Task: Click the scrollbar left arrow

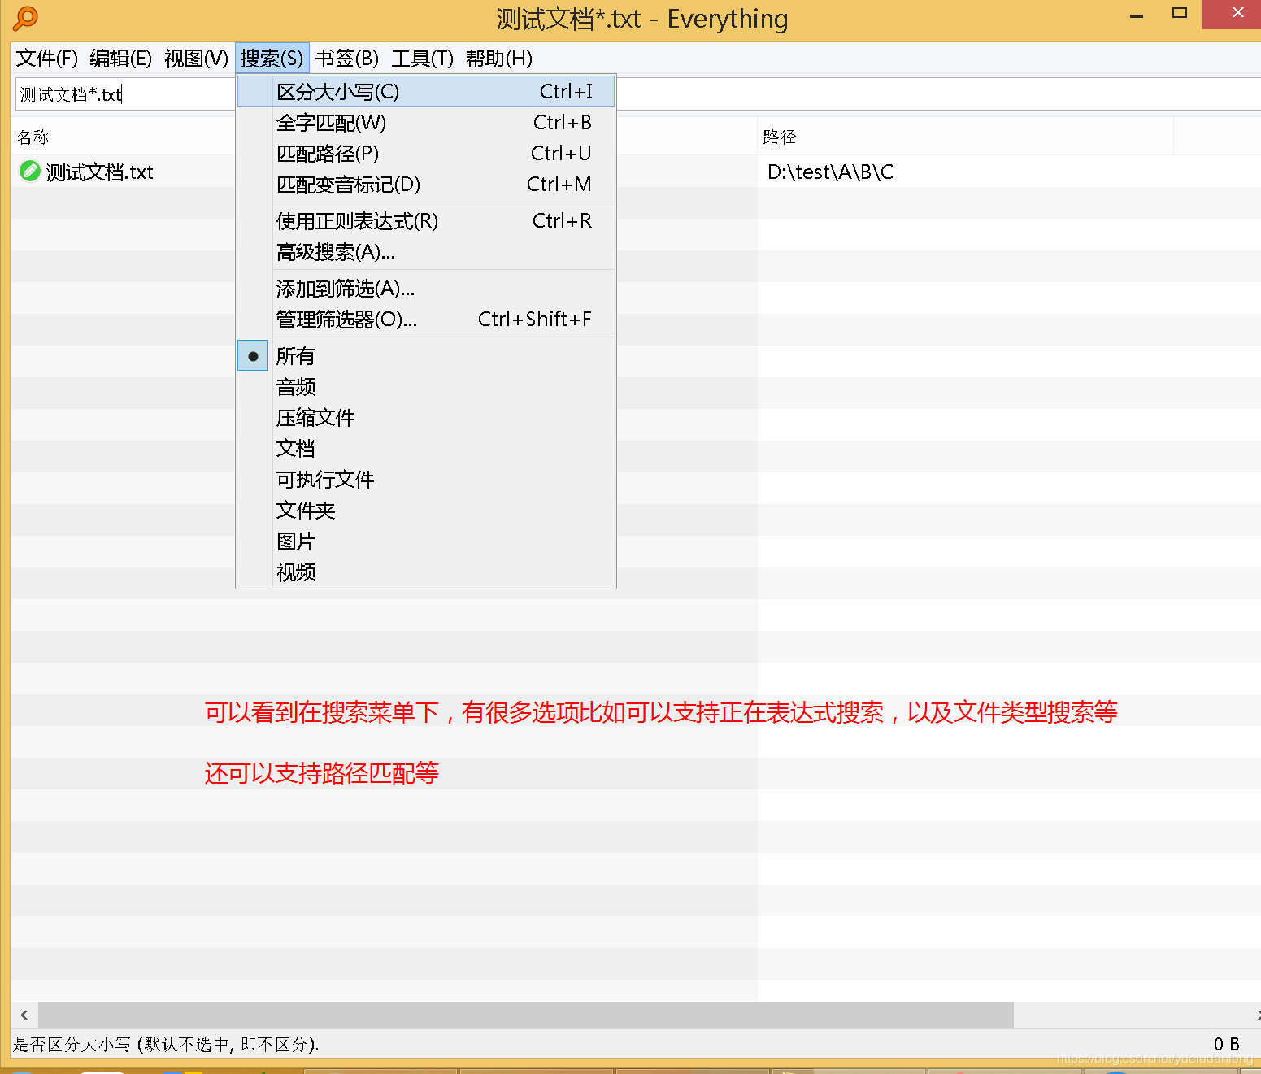Action: [24, 1015]
